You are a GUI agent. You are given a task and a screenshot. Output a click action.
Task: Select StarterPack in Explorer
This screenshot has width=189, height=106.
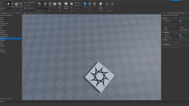[x=2, y=44]
